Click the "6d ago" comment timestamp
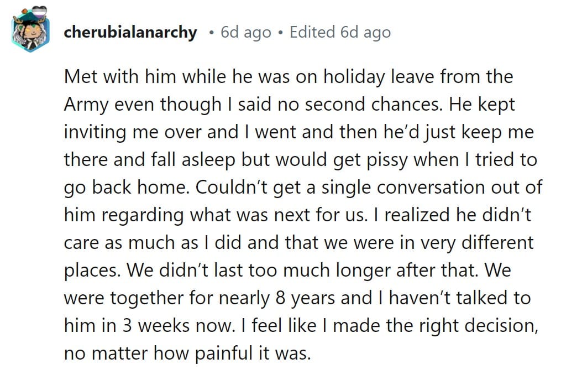Image resolution: width=561 pixels, height=369 pixels. 245,32
